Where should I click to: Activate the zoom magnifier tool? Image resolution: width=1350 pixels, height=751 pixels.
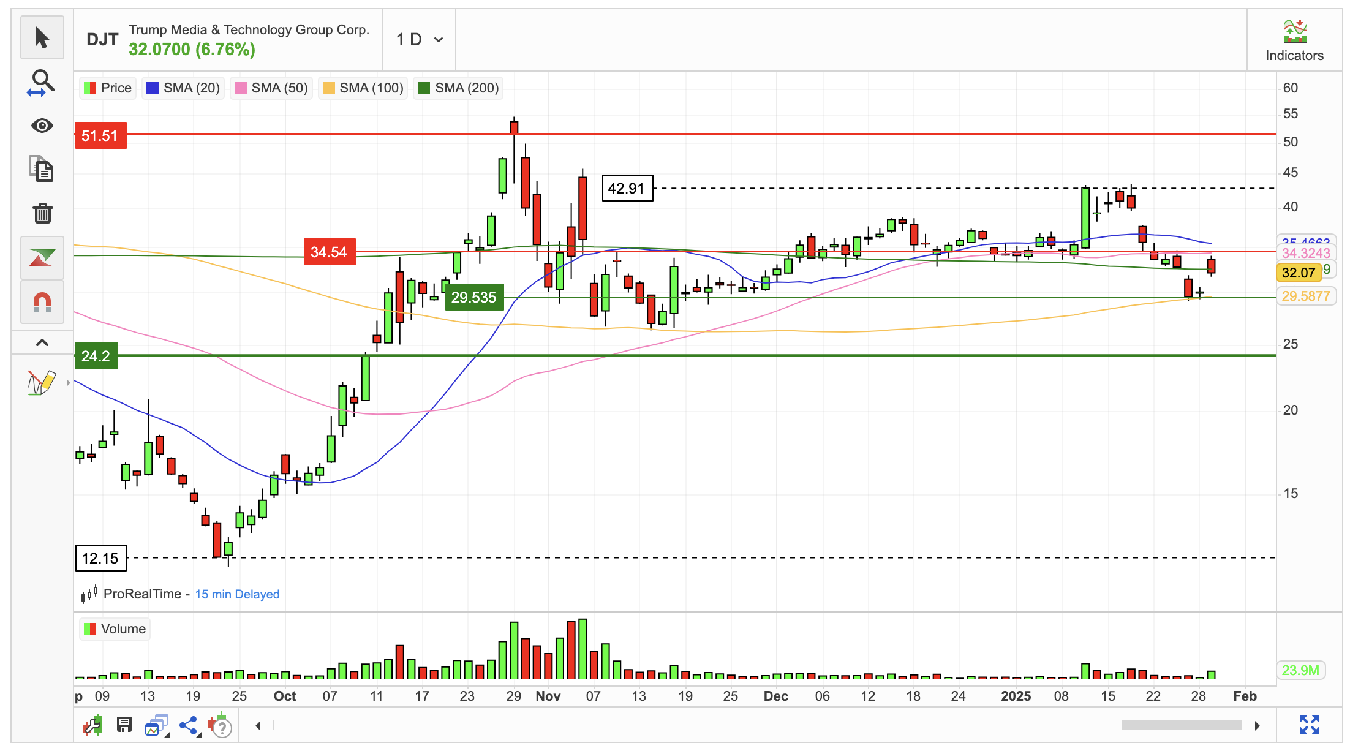42,82
